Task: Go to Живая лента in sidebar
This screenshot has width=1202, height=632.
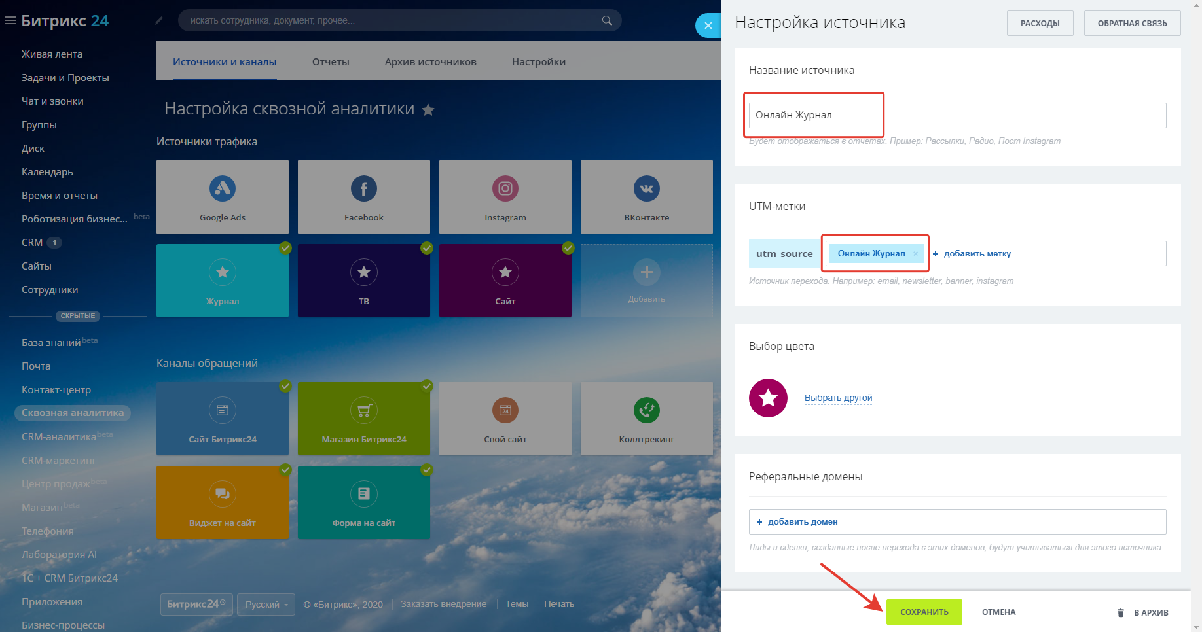Action: click(52, 54)
